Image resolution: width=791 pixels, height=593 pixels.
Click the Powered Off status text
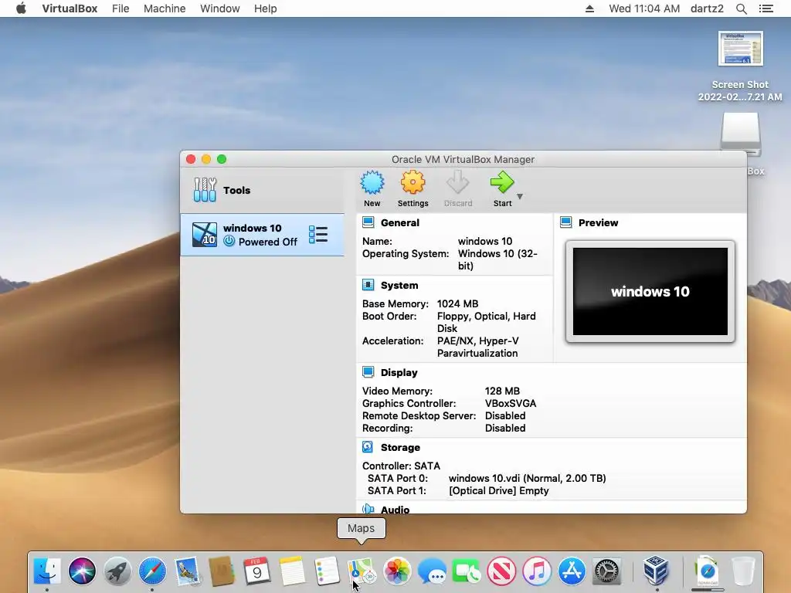[x=268, y=242]
